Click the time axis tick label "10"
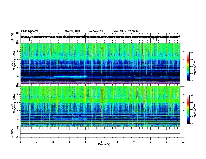The width and height of the screenshot is (206, 159). pos(183,142)
